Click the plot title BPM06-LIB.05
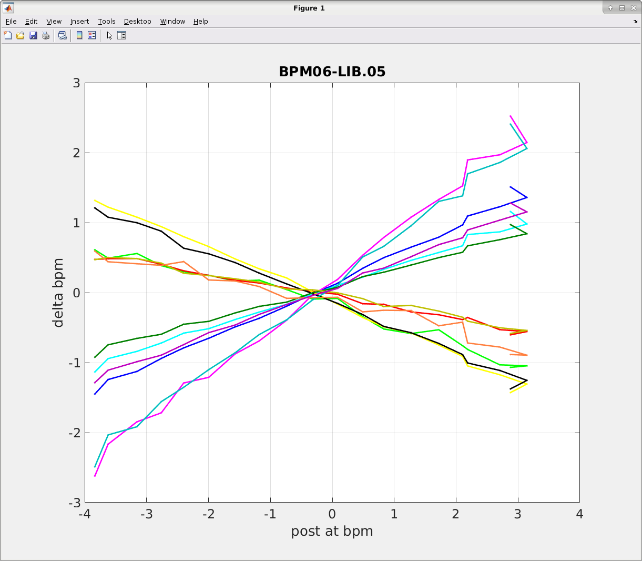Screen dimensions: 642x561 click(332, 72)
